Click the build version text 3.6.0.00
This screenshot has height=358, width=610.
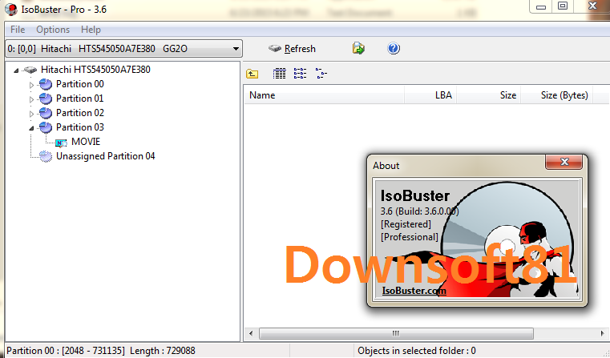point(420,211)
